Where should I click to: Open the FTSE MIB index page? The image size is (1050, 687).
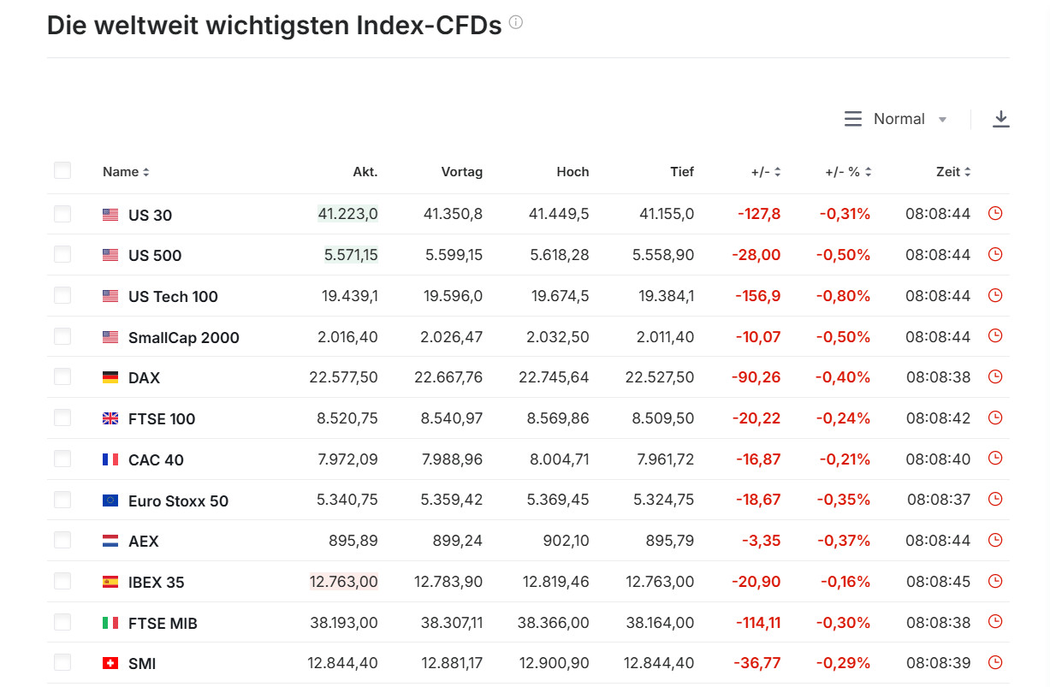[163, 623]
